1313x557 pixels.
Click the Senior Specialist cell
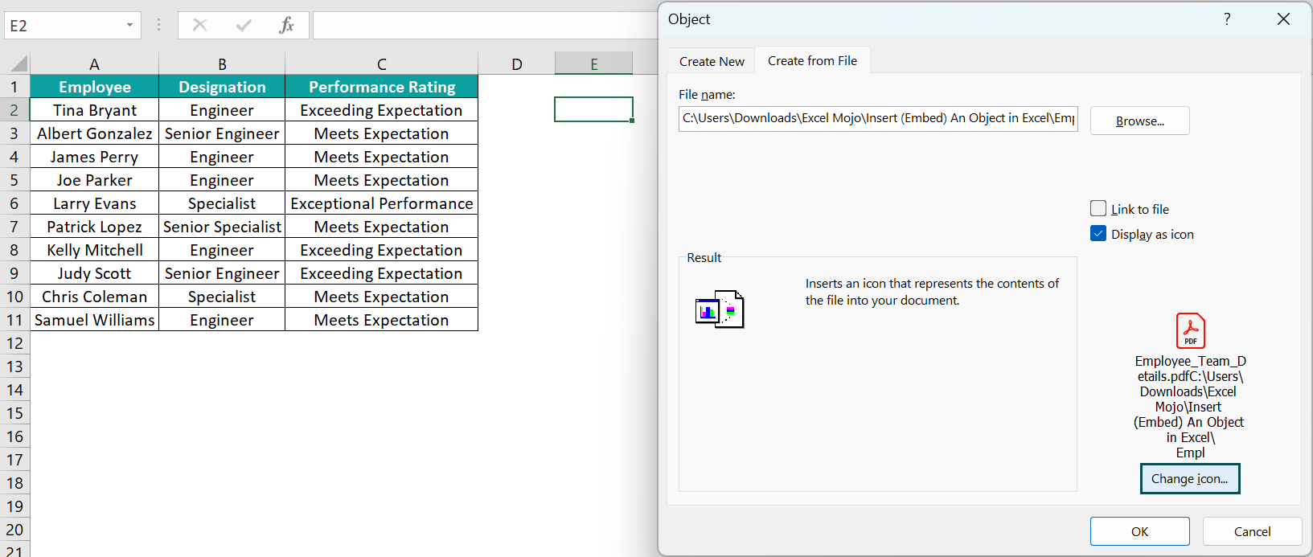(x=222, y=227)
